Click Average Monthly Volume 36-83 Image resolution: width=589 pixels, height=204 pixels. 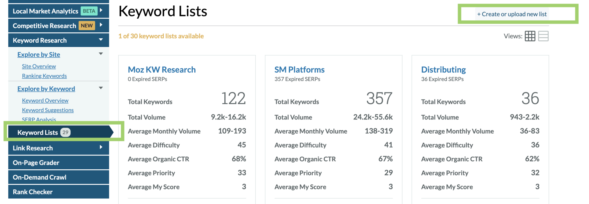point(529,131)
